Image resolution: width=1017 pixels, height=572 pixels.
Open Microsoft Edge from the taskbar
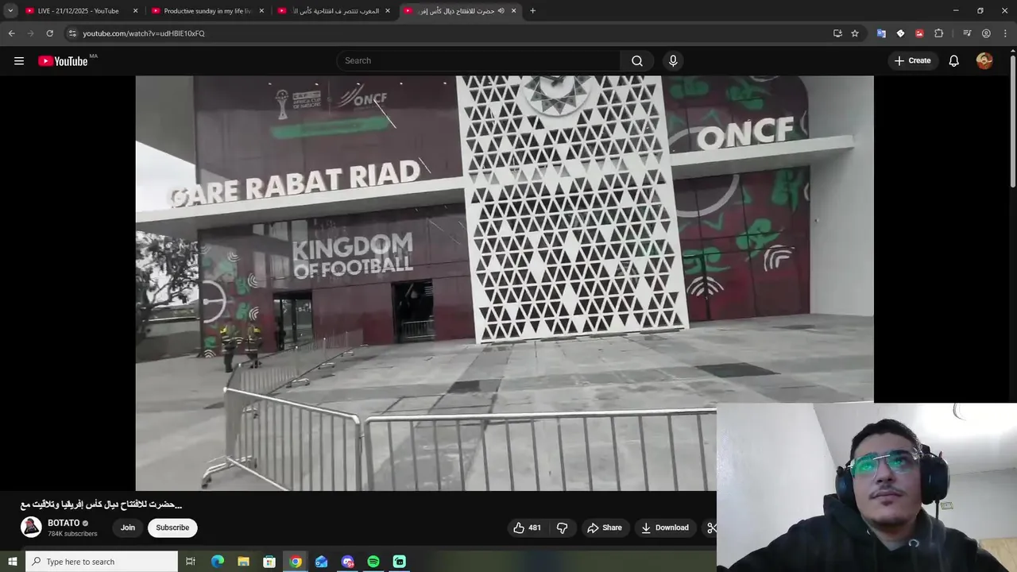coord(217,562)
